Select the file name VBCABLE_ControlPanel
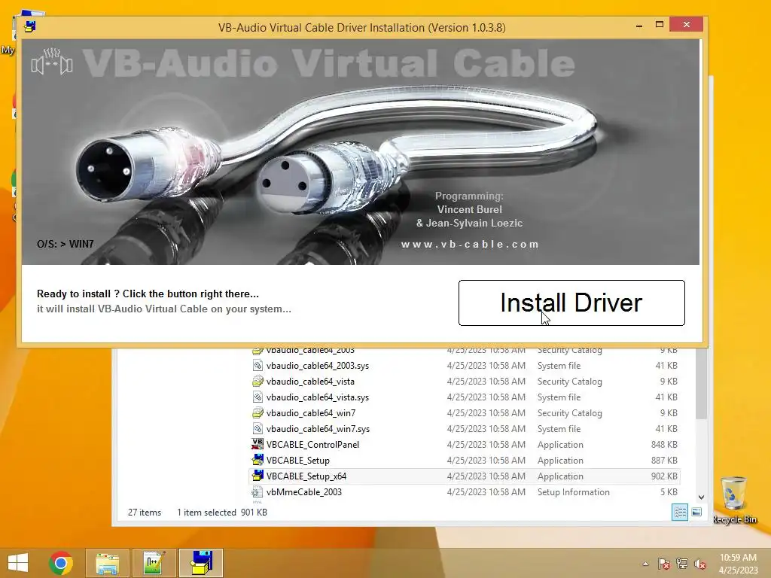Viewport: 771px width, 578px height. 312,444
